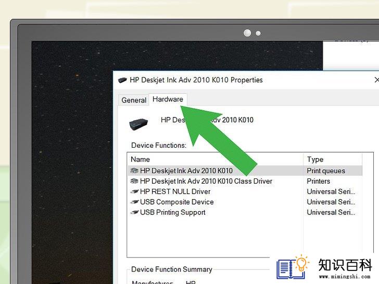Click the printer icon in the title bar
379x284 pixels.
pos(122,80)
